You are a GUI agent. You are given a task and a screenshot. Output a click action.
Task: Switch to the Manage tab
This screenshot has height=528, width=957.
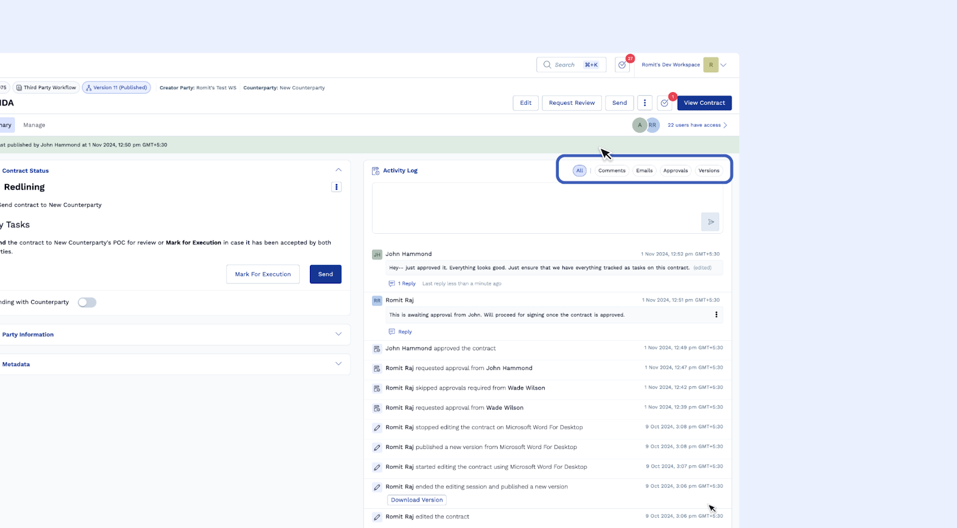pos(34,125)
